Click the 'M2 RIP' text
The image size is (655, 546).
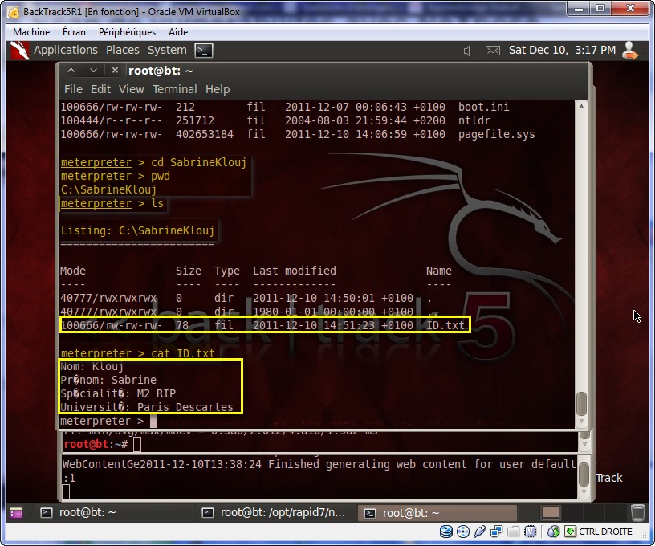point(157,393)
